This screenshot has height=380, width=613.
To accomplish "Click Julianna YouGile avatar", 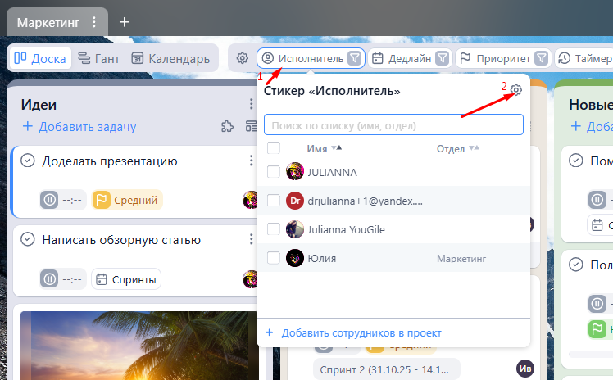I will 295,229.
